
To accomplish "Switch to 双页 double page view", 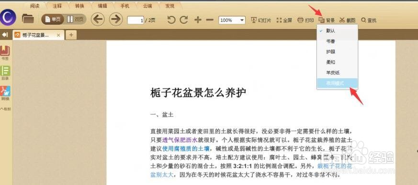I will coord(75,20).
